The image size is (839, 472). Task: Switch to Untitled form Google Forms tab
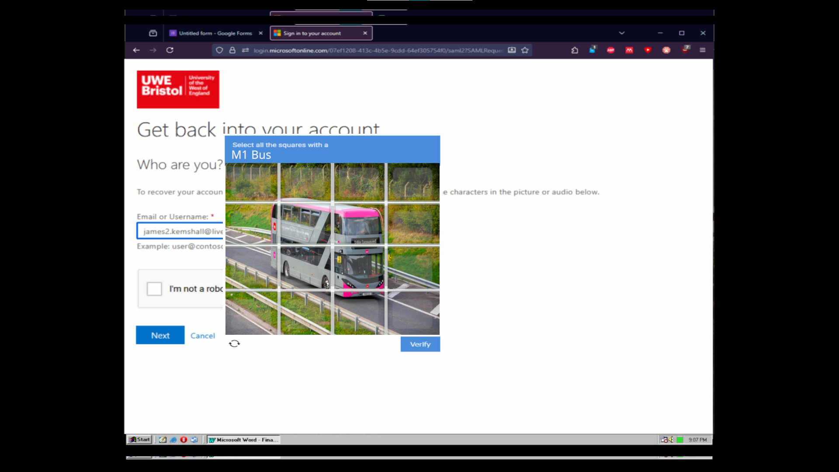pos(215,33)
